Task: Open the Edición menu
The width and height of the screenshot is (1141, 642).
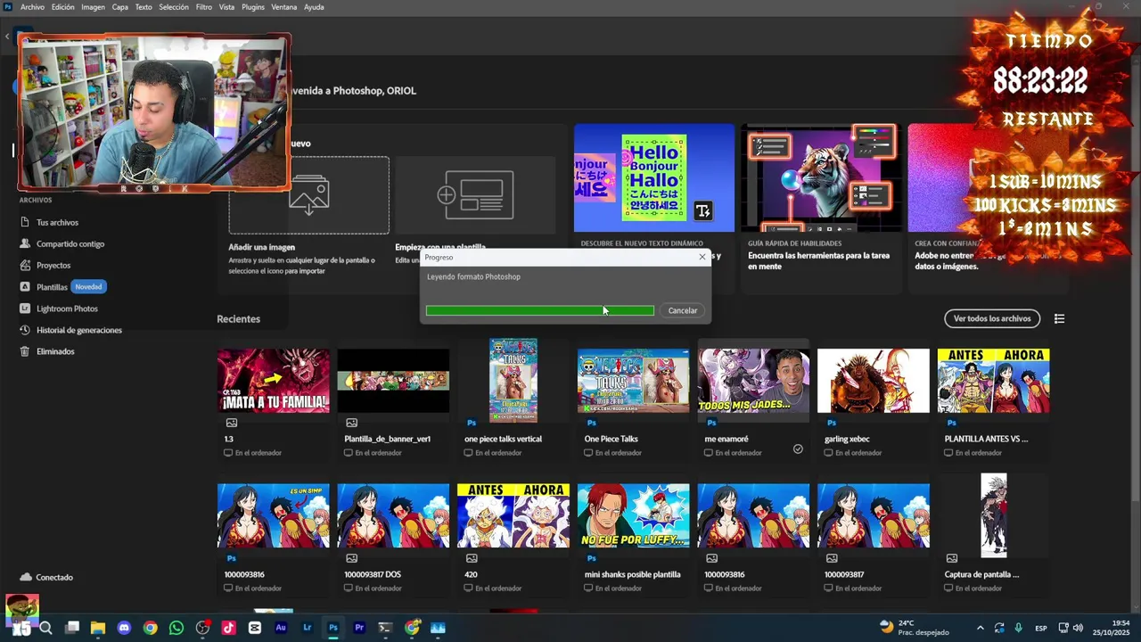Action: (63, 7)
